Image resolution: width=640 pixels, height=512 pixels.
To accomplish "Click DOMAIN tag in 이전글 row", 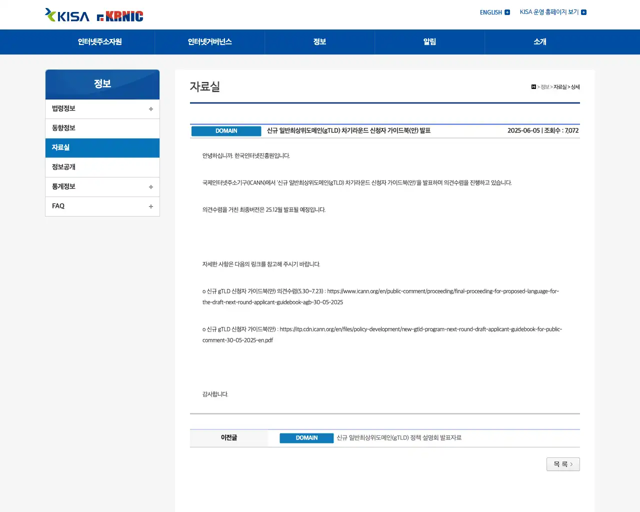I will point(306,438).
